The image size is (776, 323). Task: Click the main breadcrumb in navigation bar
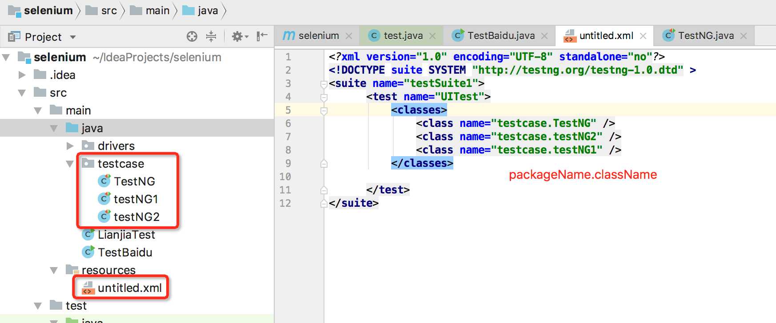[150, 10]
